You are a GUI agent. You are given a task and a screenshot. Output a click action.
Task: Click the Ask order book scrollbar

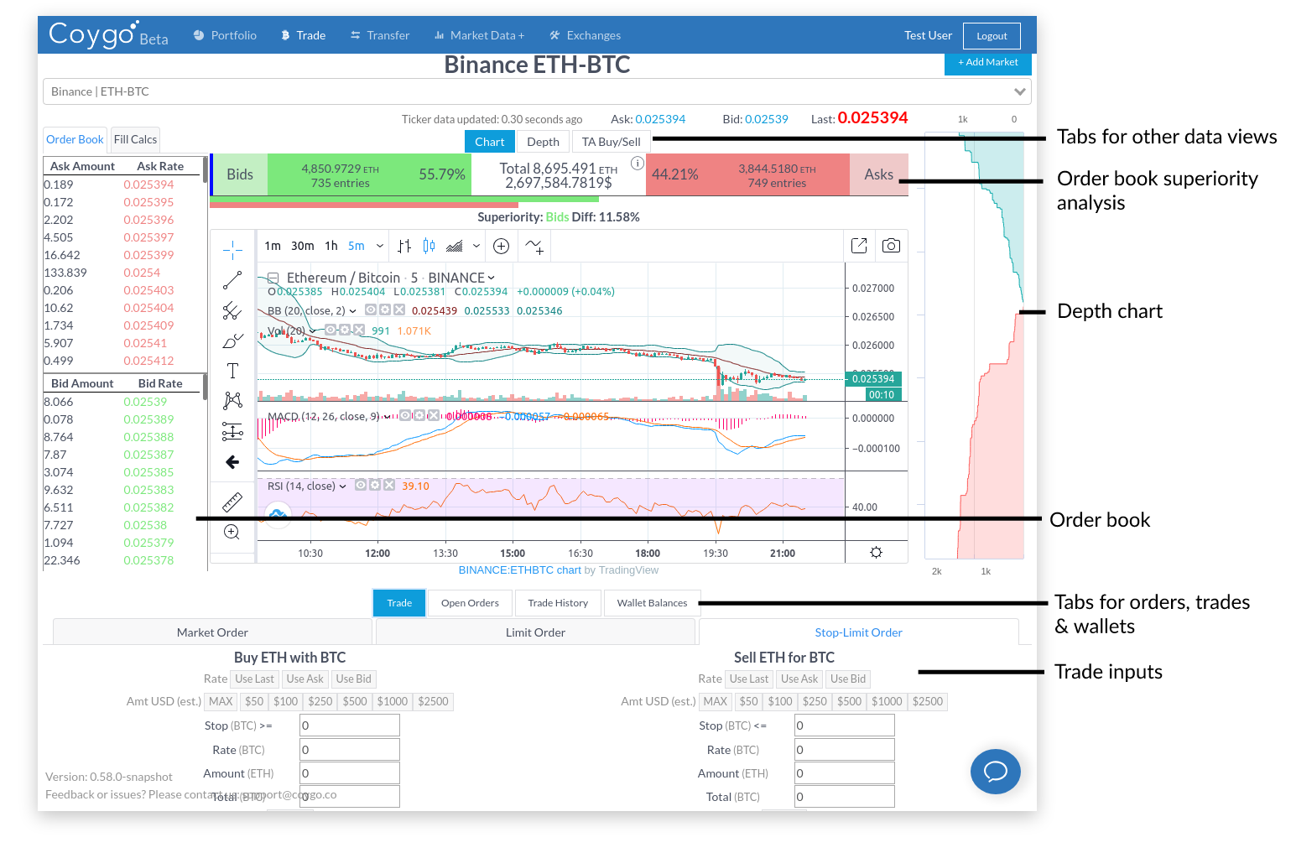click(205, 169)
